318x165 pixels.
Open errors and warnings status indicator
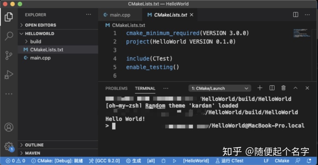pyautogui.click(x=15, y=161)
